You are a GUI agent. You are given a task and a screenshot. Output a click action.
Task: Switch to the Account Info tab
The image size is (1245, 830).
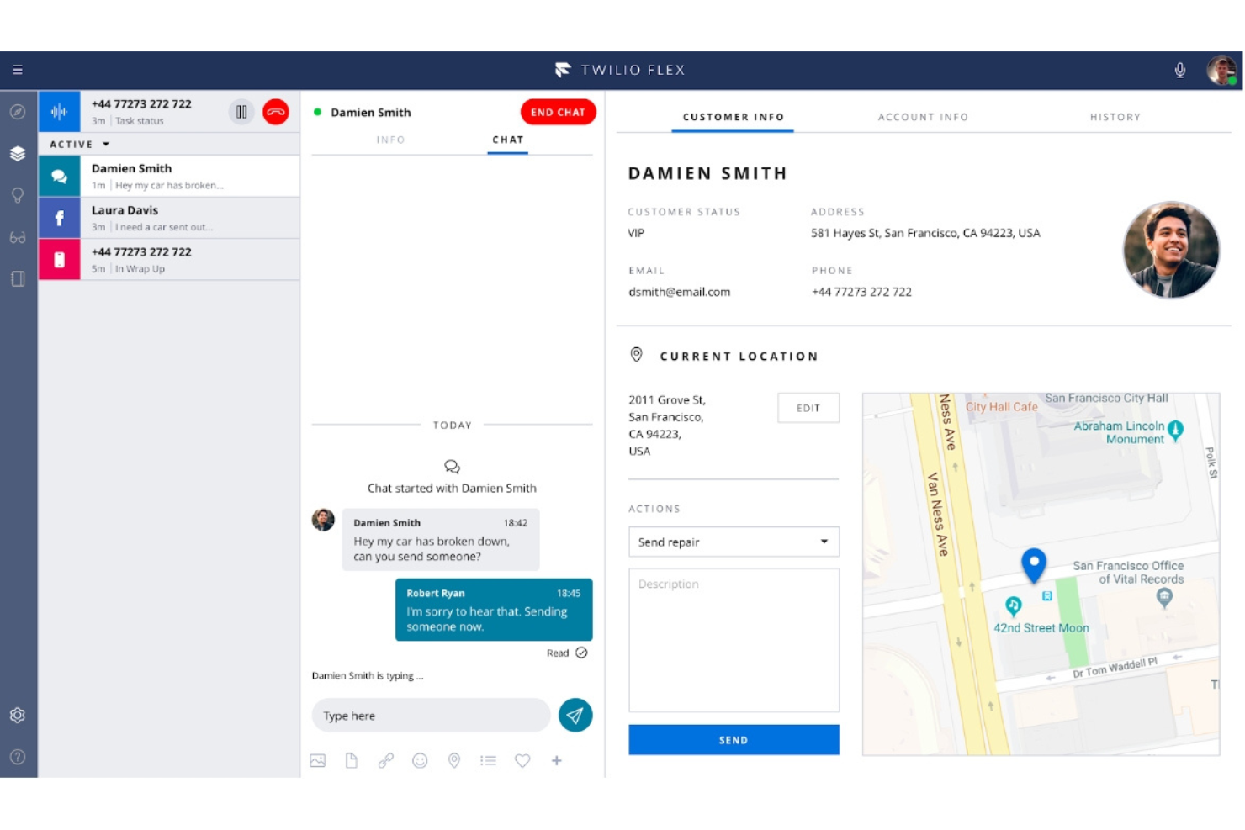923,117
